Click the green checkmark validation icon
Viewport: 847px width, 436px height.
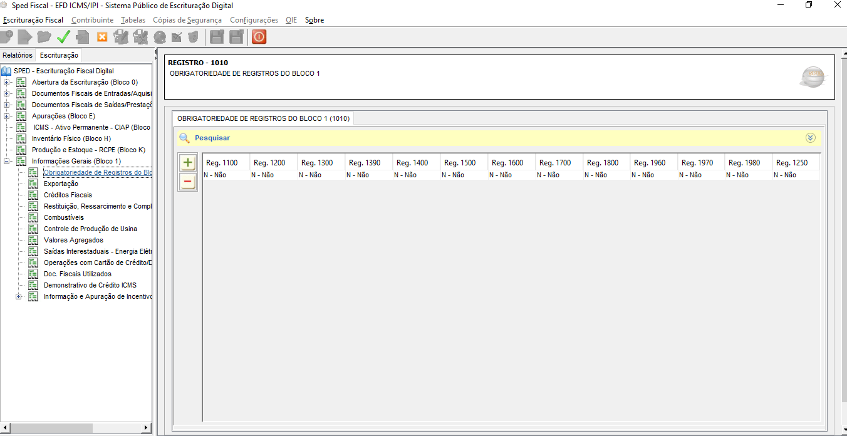coord(63,37)
